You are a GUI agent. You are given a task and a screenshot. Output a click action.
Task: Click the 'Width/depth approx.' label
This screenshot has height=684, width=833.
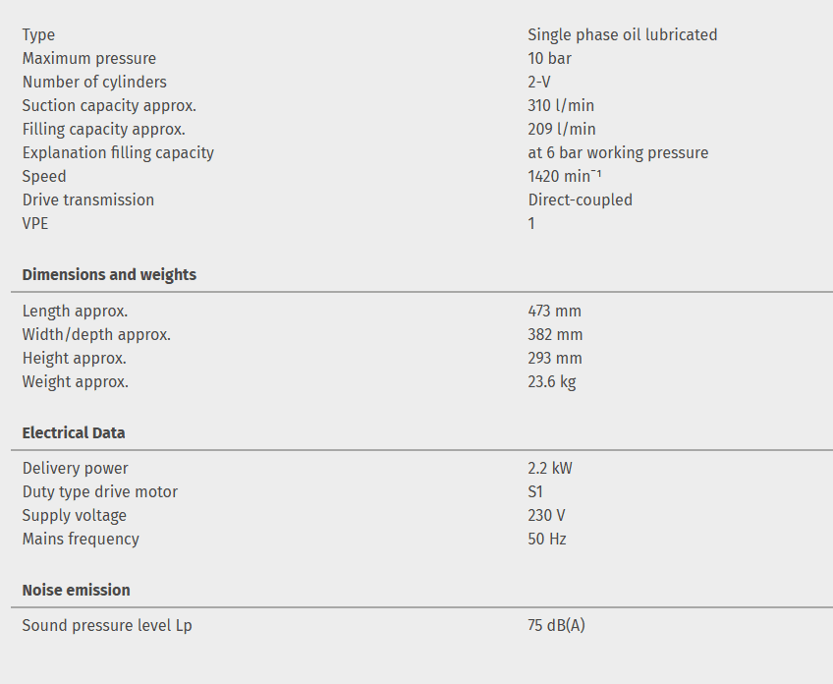point(96,335)
